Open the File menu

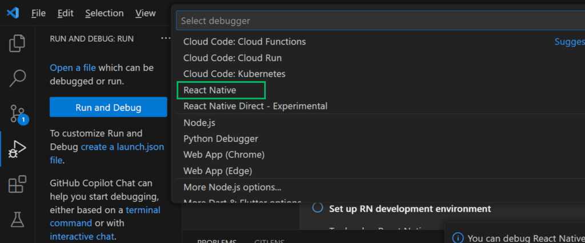(x=38, y=13)
